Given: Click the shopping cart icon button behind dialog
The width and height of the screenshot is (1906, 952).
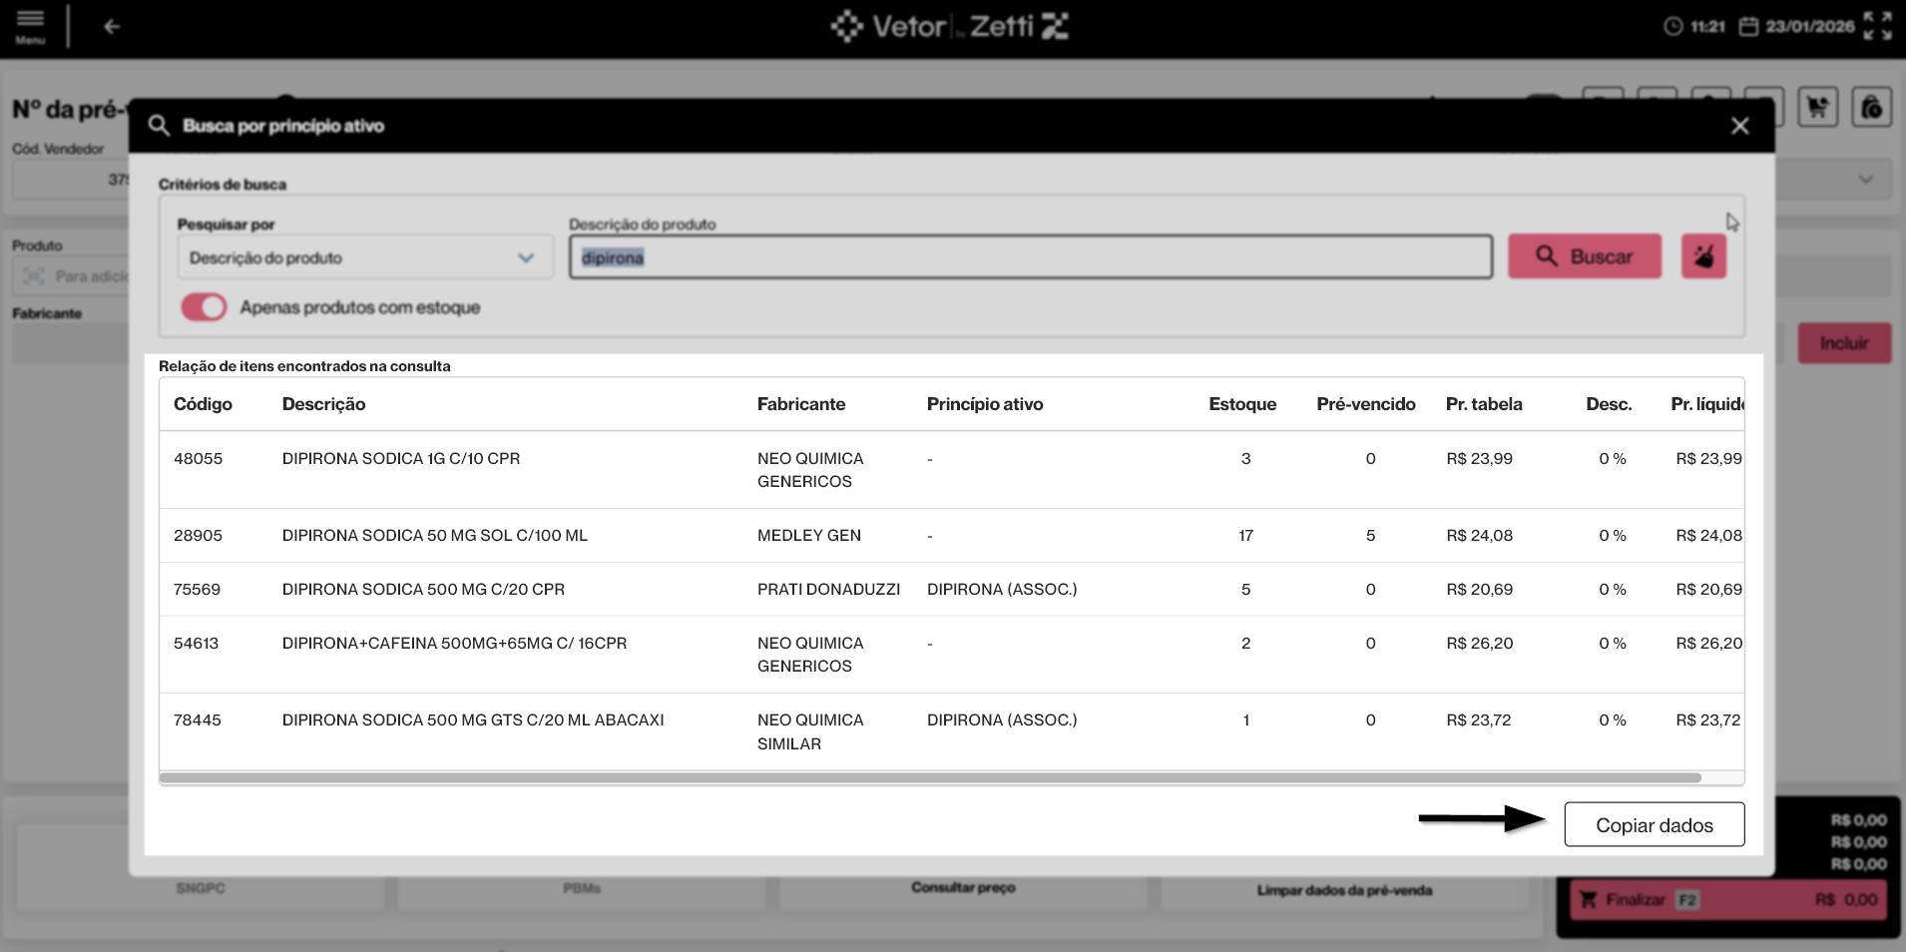Looking at the screenshot, I should [x=1817, y=107].
